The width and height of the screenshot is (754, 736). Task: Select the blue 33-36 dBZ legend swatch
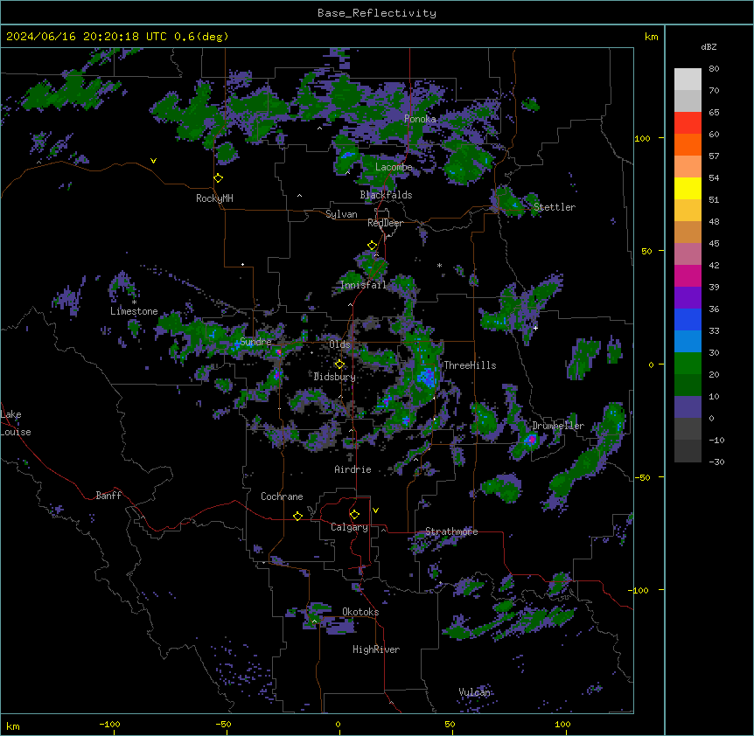tap(688, 319)
